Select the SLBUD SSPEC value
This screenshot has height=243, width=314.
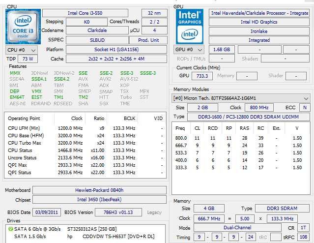97,40
